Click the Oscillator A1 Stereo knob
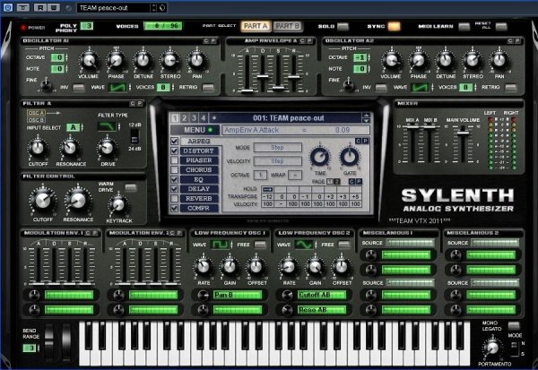 click(170, 61)
